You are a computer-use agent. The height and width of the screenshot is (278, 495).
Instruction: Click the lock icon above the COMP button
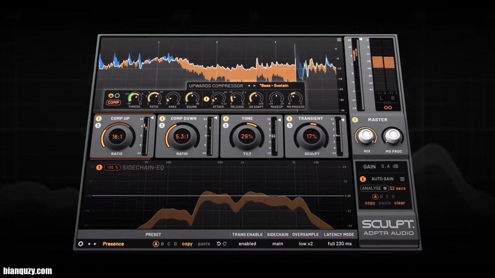(111, 96)
